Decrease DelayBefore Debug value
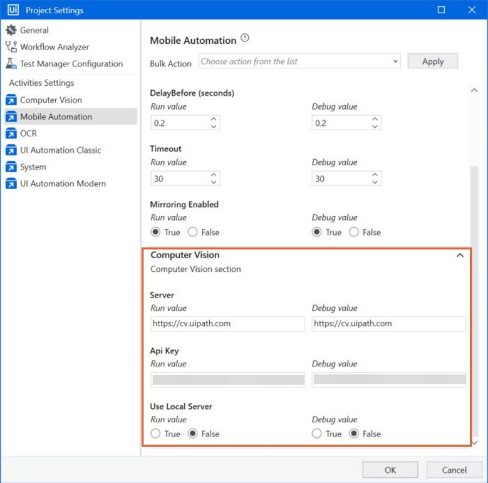488x483 pixels. (375, 127)
